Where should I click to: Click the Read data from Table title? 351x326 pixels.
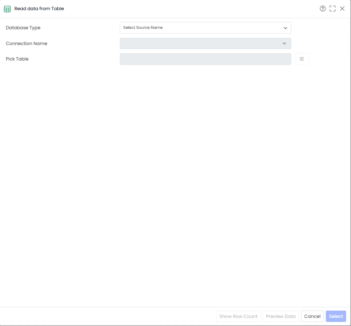tap(39, 9)
